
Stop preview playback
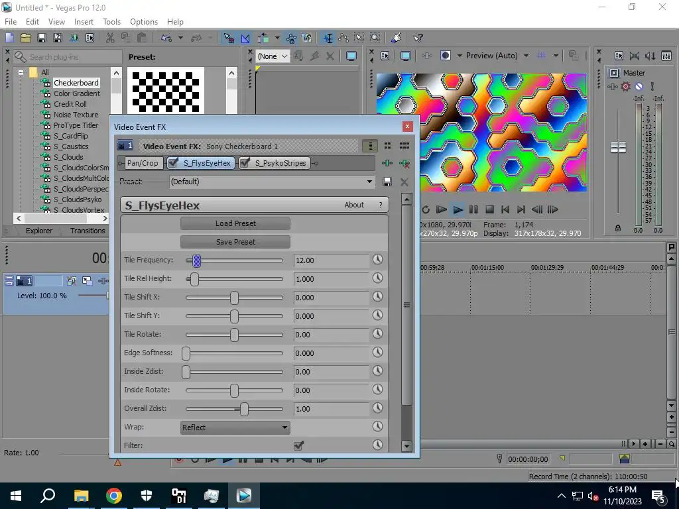489,209
